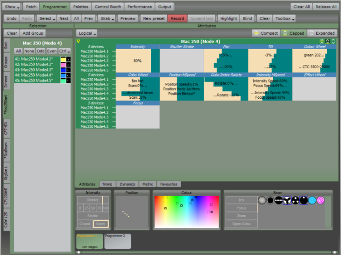This screenshot has width=341, height=255.
Task: Click compact icon in Mac 250 attribute header
Action: [322, 41]
